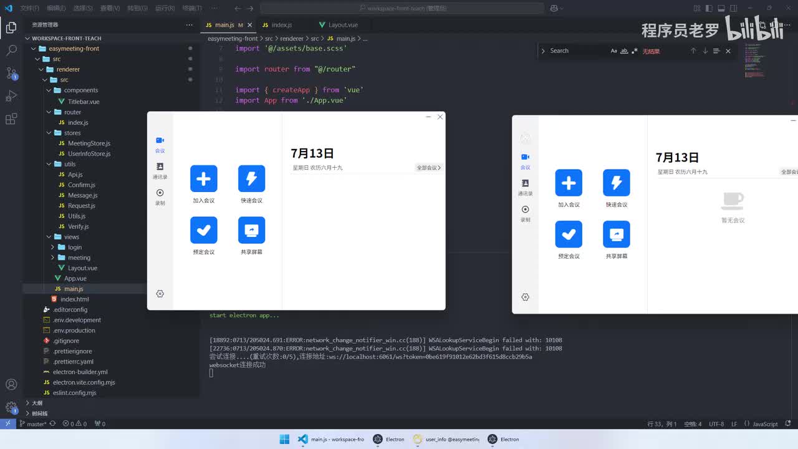The width and height of the screenshot is (798, 449).
Task: Click the 加入会议 tile in left Electron window
Action: point(204,185)
